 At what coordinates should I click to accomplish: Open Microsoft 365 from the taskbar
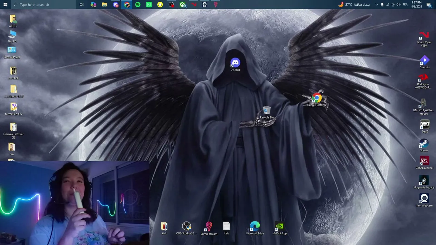(93, 4)
